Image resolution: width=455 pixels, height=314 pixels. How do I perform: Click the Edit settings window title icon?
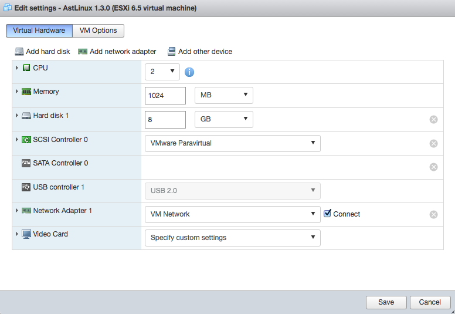pos(8,8)
